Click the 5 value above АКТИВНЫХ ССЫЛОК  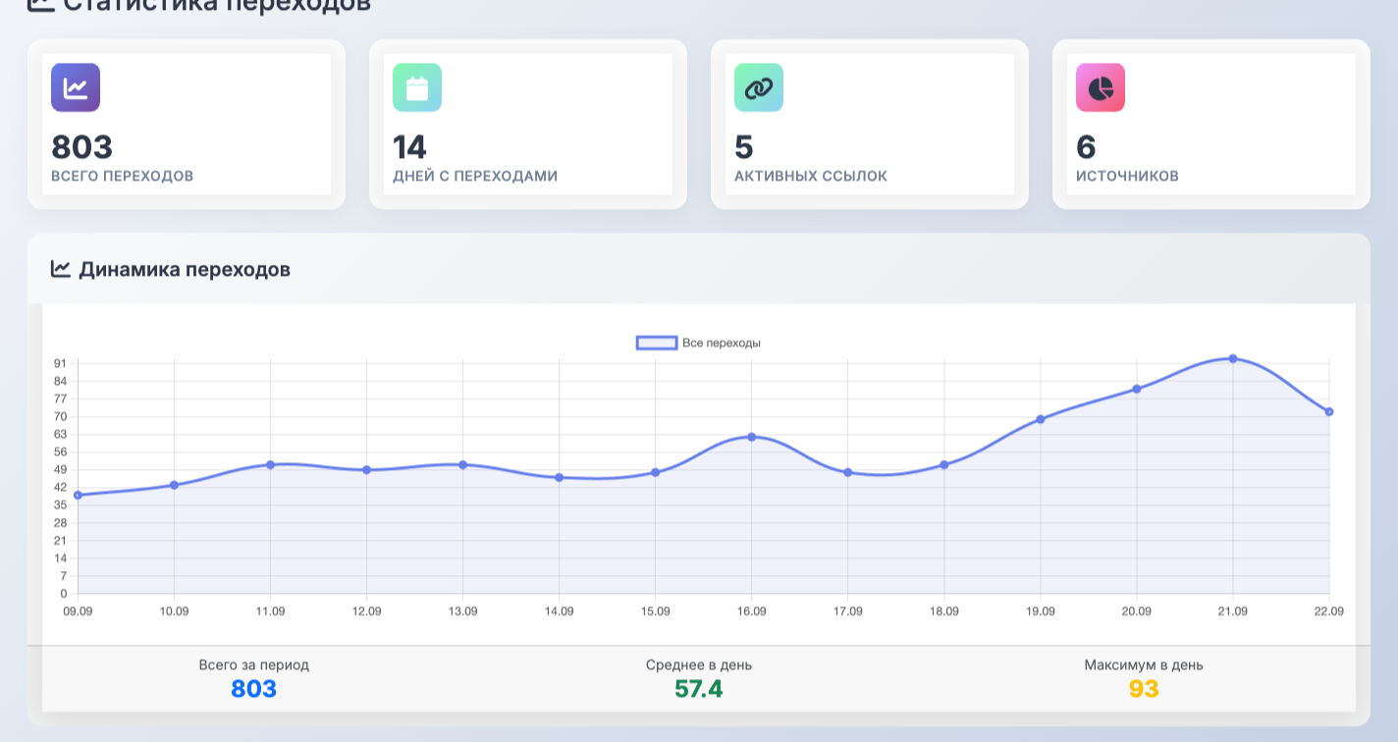(744, 147)
